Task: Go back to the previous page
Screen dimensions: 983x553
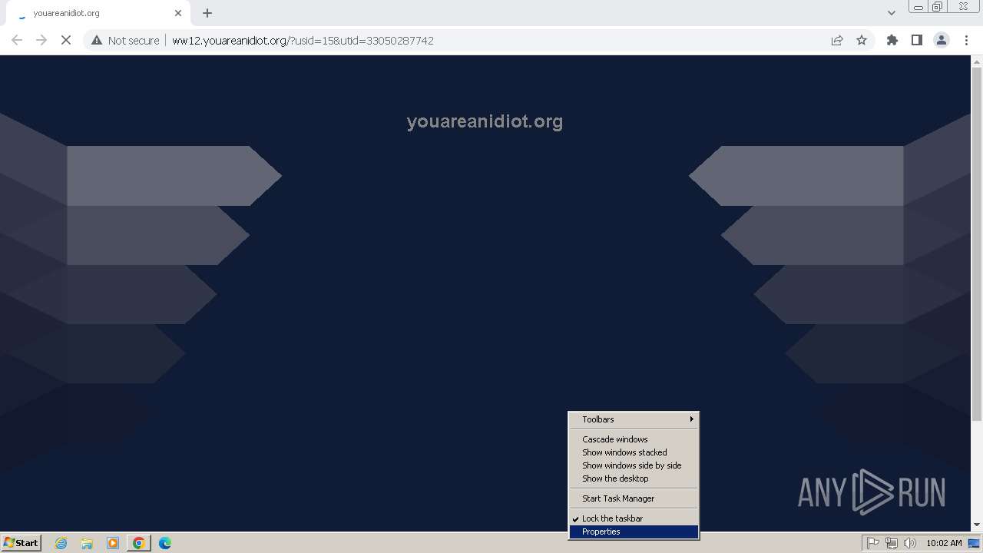Action: pyautogui.click(x=17, y=40)
